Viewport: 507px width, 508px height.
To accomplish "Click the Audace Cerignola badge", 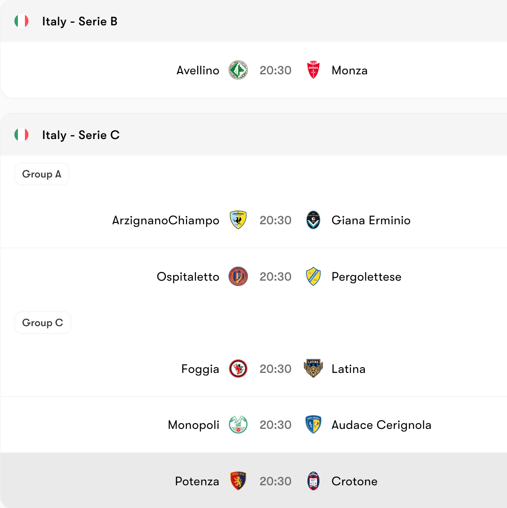I will pos(313,425).
